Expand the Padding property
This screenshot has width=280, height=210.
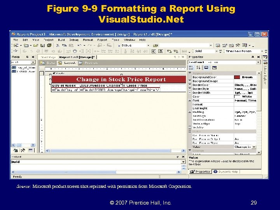(190, 112)
